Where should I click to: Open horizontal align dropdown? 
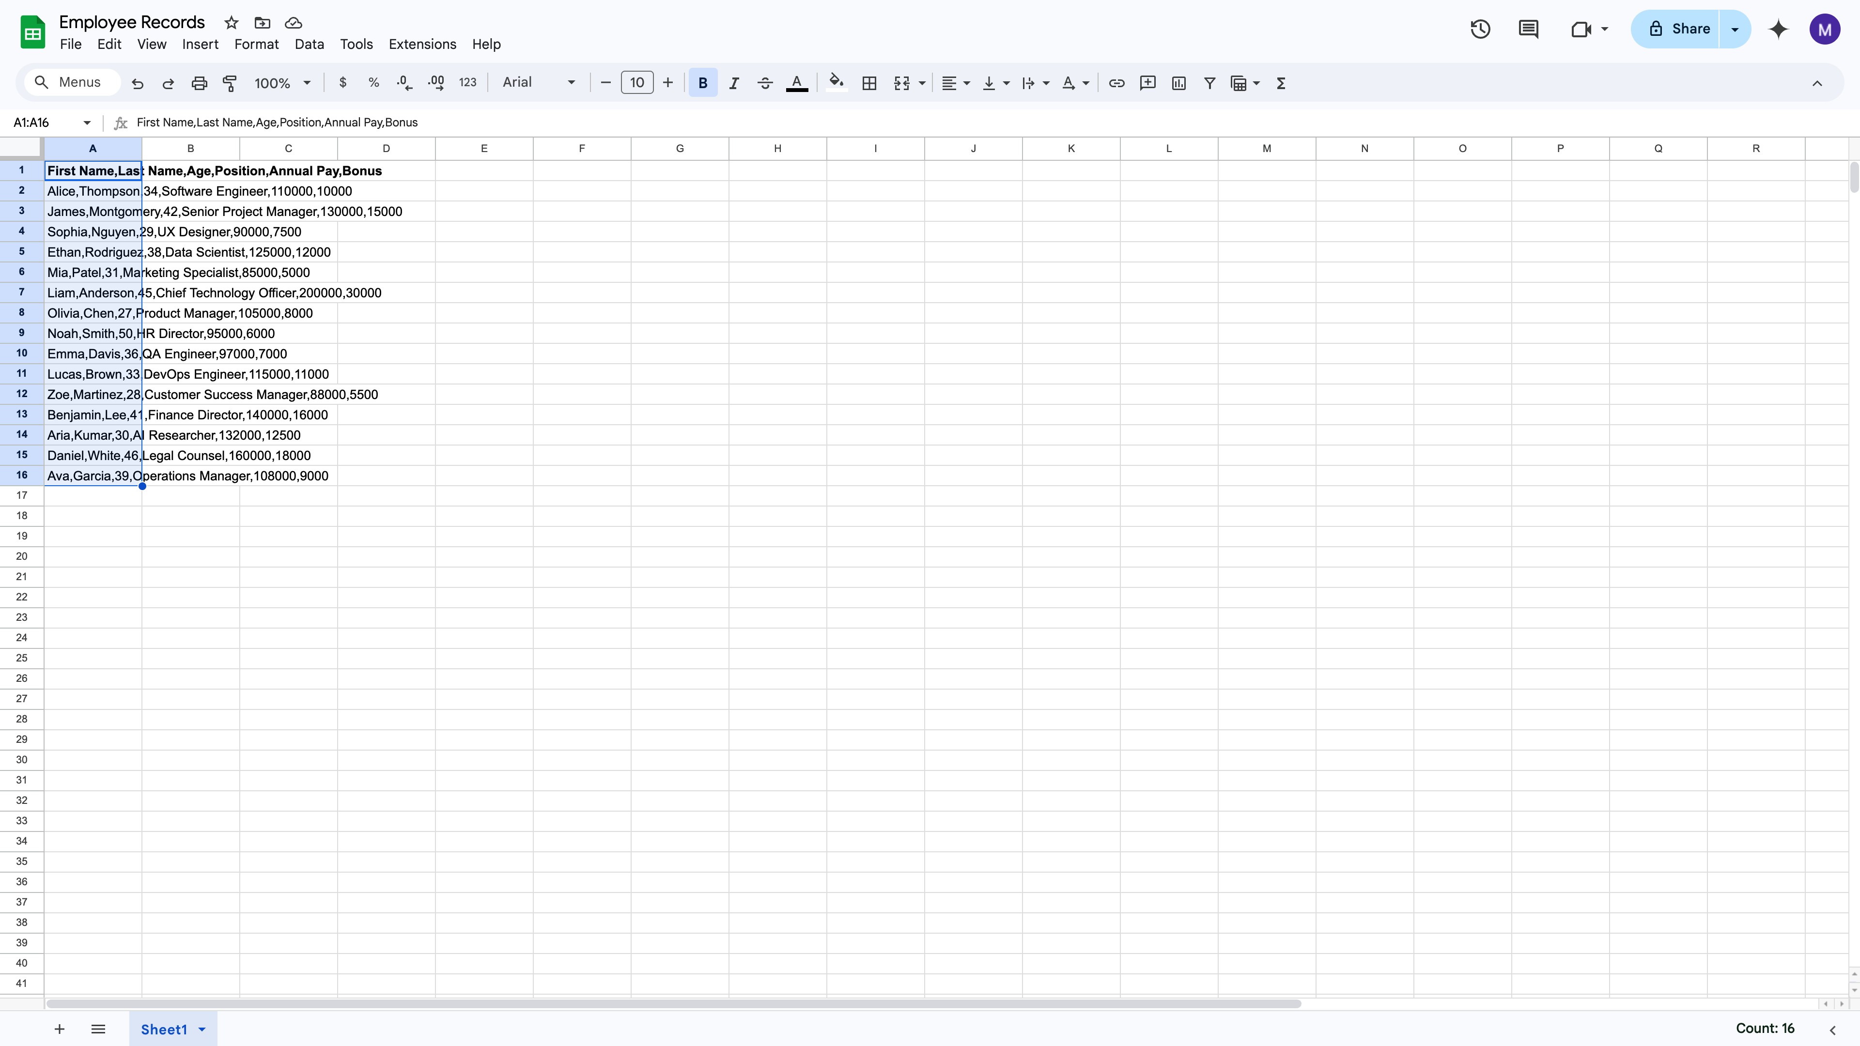(956, 83)
